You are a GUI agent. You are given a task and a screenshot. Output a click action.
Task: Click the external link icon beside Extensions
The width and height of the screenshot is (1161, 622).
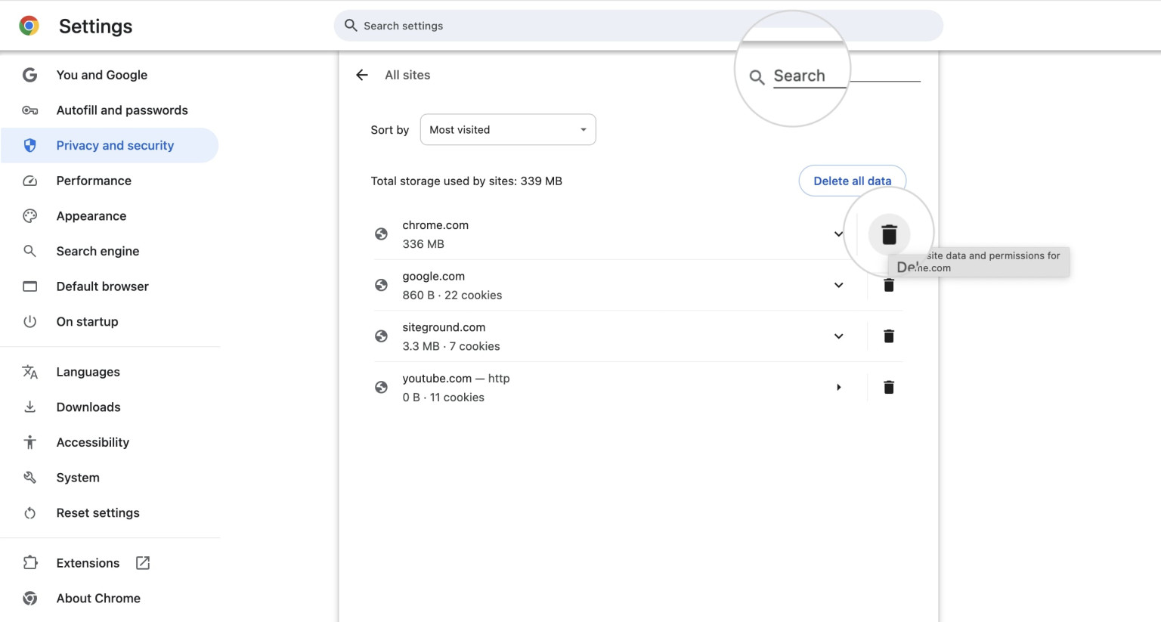143,563
